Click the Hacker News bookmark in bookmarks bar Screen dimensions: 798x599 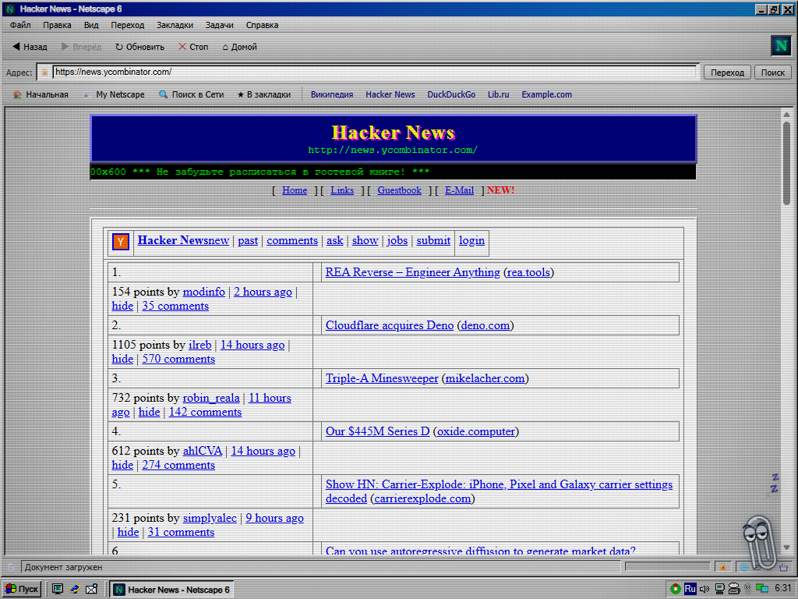tap(390, 94)
